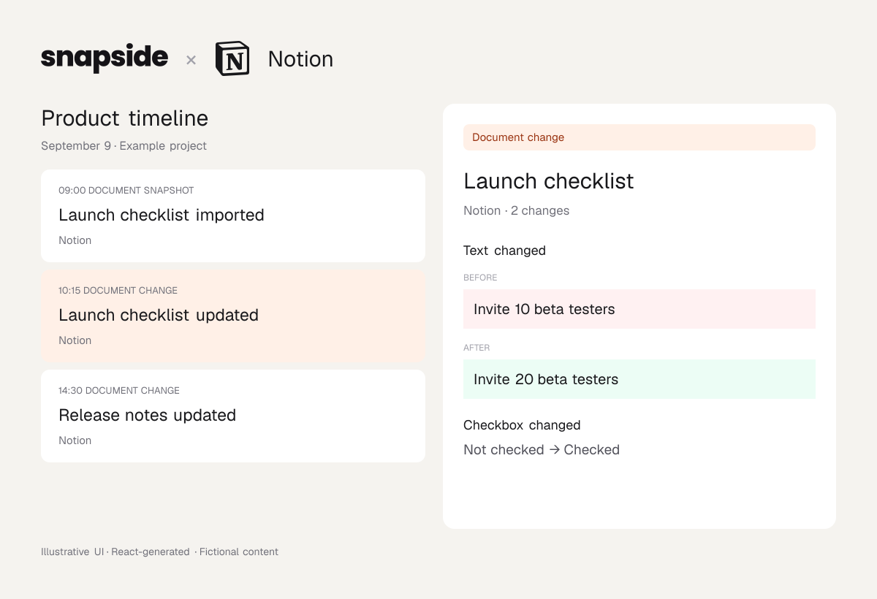Click the '10:15 DOCUMENT CHANGE' timestamp
The width and height of the screenshot is (877, 599).
point(118,291)
